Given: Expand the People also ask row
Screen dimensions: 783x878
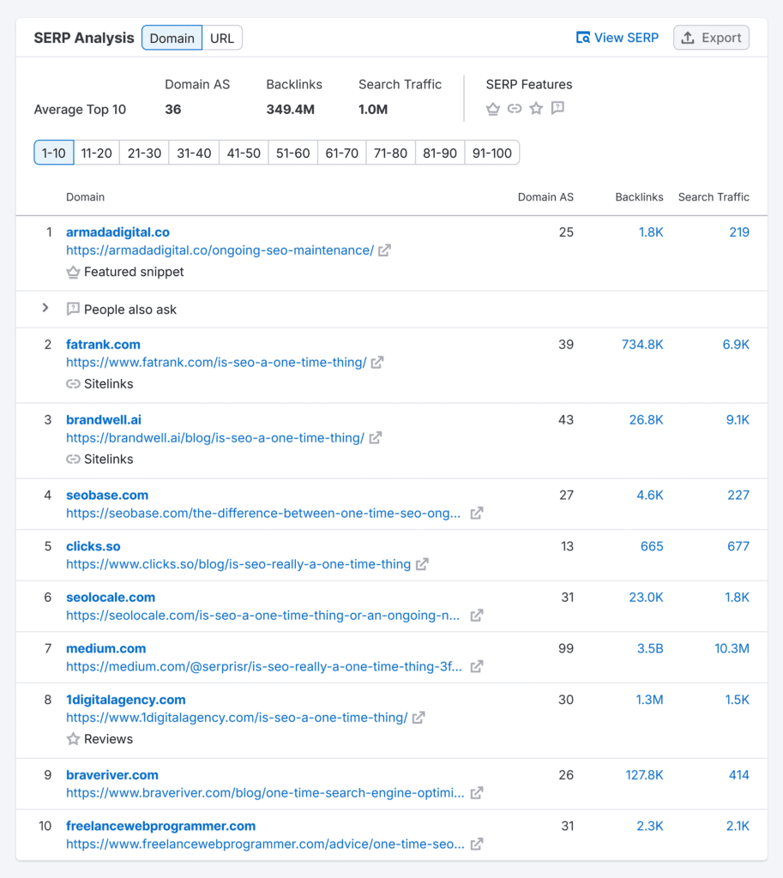Looking at the screenshot, I should (46, 308).
